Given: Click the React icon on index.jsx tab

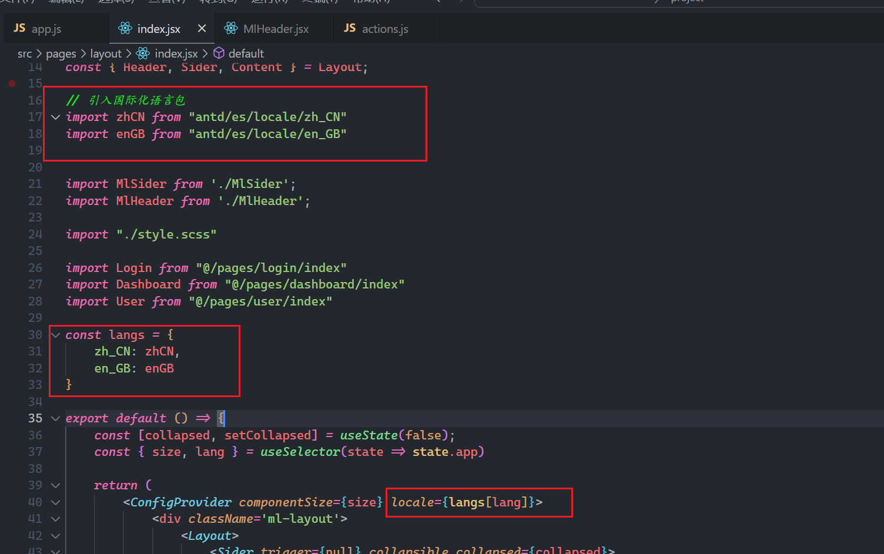Looking at the screenshot, I should pyautogui.click(x=125, y=28).
